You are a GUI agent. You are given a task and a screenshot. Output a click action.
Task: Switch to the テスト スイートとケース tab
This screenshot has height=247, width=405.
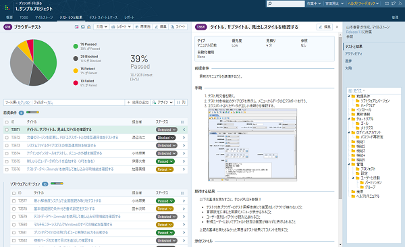(103, 18)
